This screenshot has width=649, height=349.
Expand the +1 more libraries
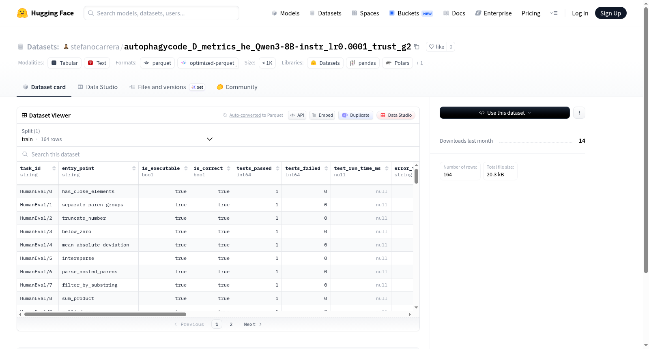click(419, 63)
